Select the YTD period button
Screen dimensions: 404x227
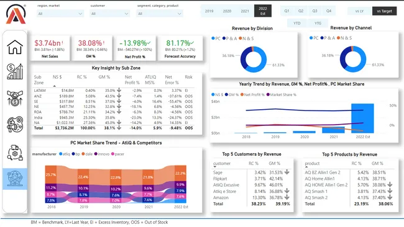pos(297,23)
